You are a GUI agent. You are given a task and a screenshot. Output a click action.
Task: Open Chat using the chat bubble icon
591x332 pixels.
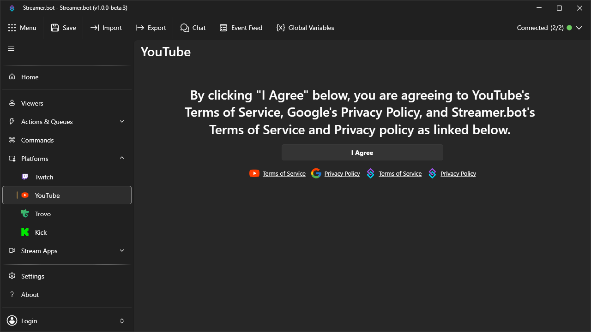pos(193,28)
